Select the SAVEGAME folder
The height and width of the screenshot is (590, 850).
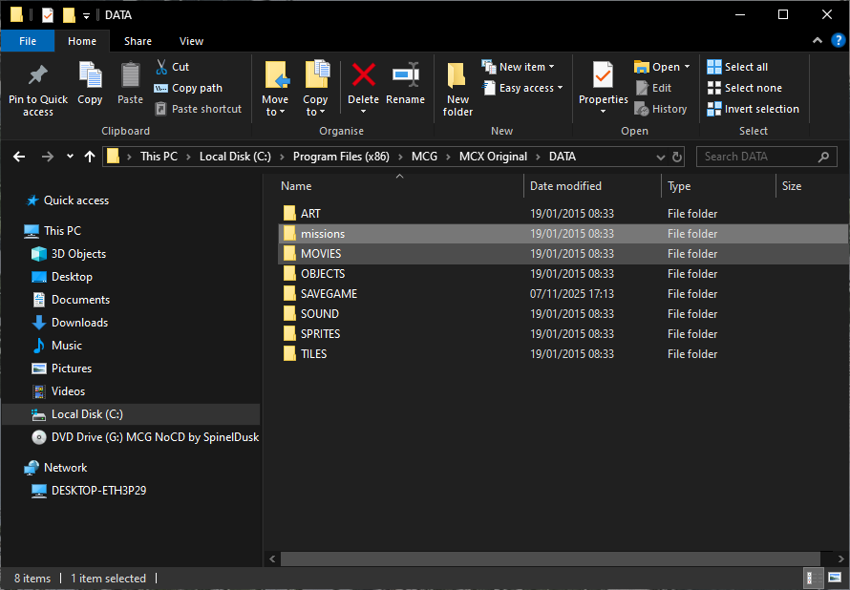[x=329, y=294]
